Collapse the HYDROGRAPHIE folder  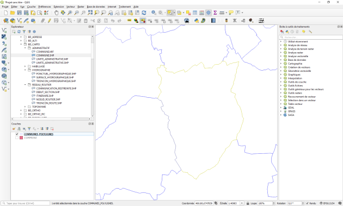(x=25, y=70)
